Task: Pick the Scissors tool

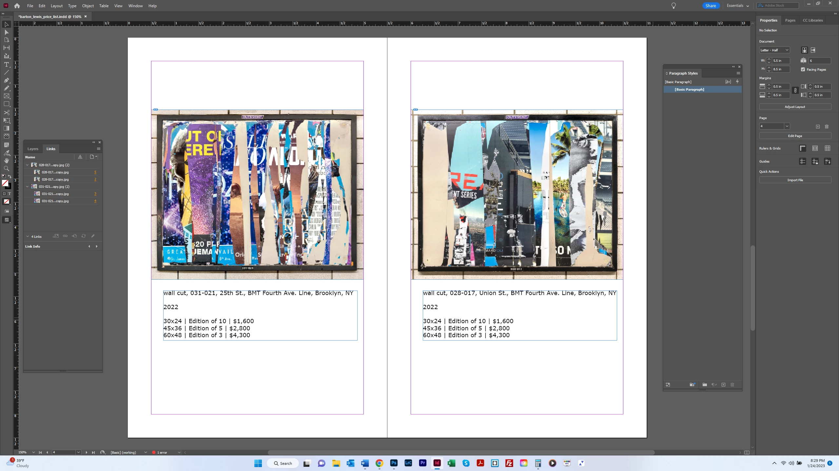Action: 6,112
